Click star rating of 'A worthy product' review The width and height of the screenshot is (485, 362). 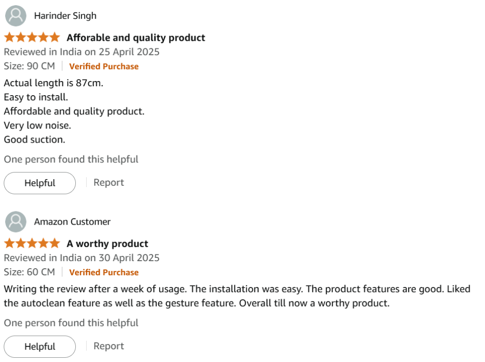point(32,244)
